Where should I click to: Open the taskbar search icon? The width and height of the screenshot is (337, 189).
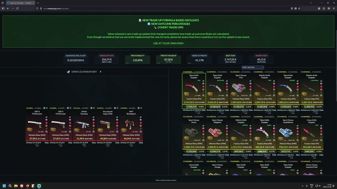pos(10,186)
